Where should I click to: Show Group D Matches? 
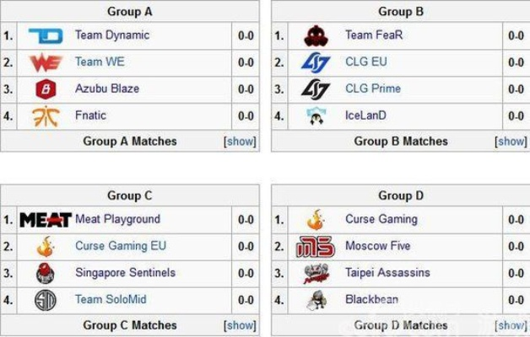click(x=511, y=325)
